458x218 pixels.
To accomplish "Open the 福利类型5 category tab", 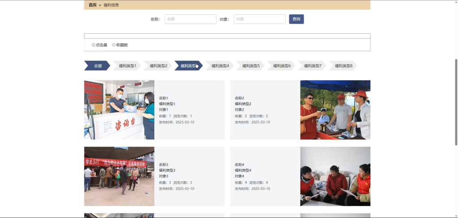I will (250, 66).
